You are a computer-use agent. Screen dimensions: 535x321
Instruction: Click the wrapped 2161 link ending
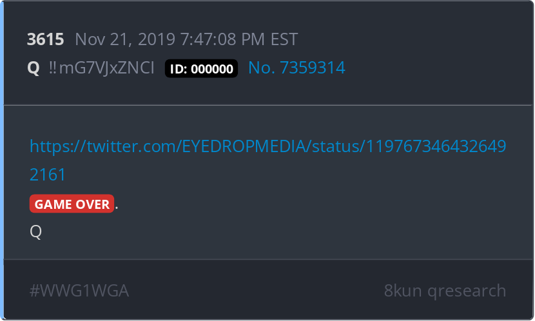pyautogui.click(x=48, y=175)
